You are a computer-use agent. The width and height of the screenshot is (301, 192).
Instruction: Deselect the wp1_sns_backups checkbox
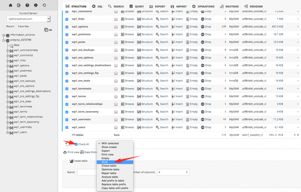pos(67,50)
